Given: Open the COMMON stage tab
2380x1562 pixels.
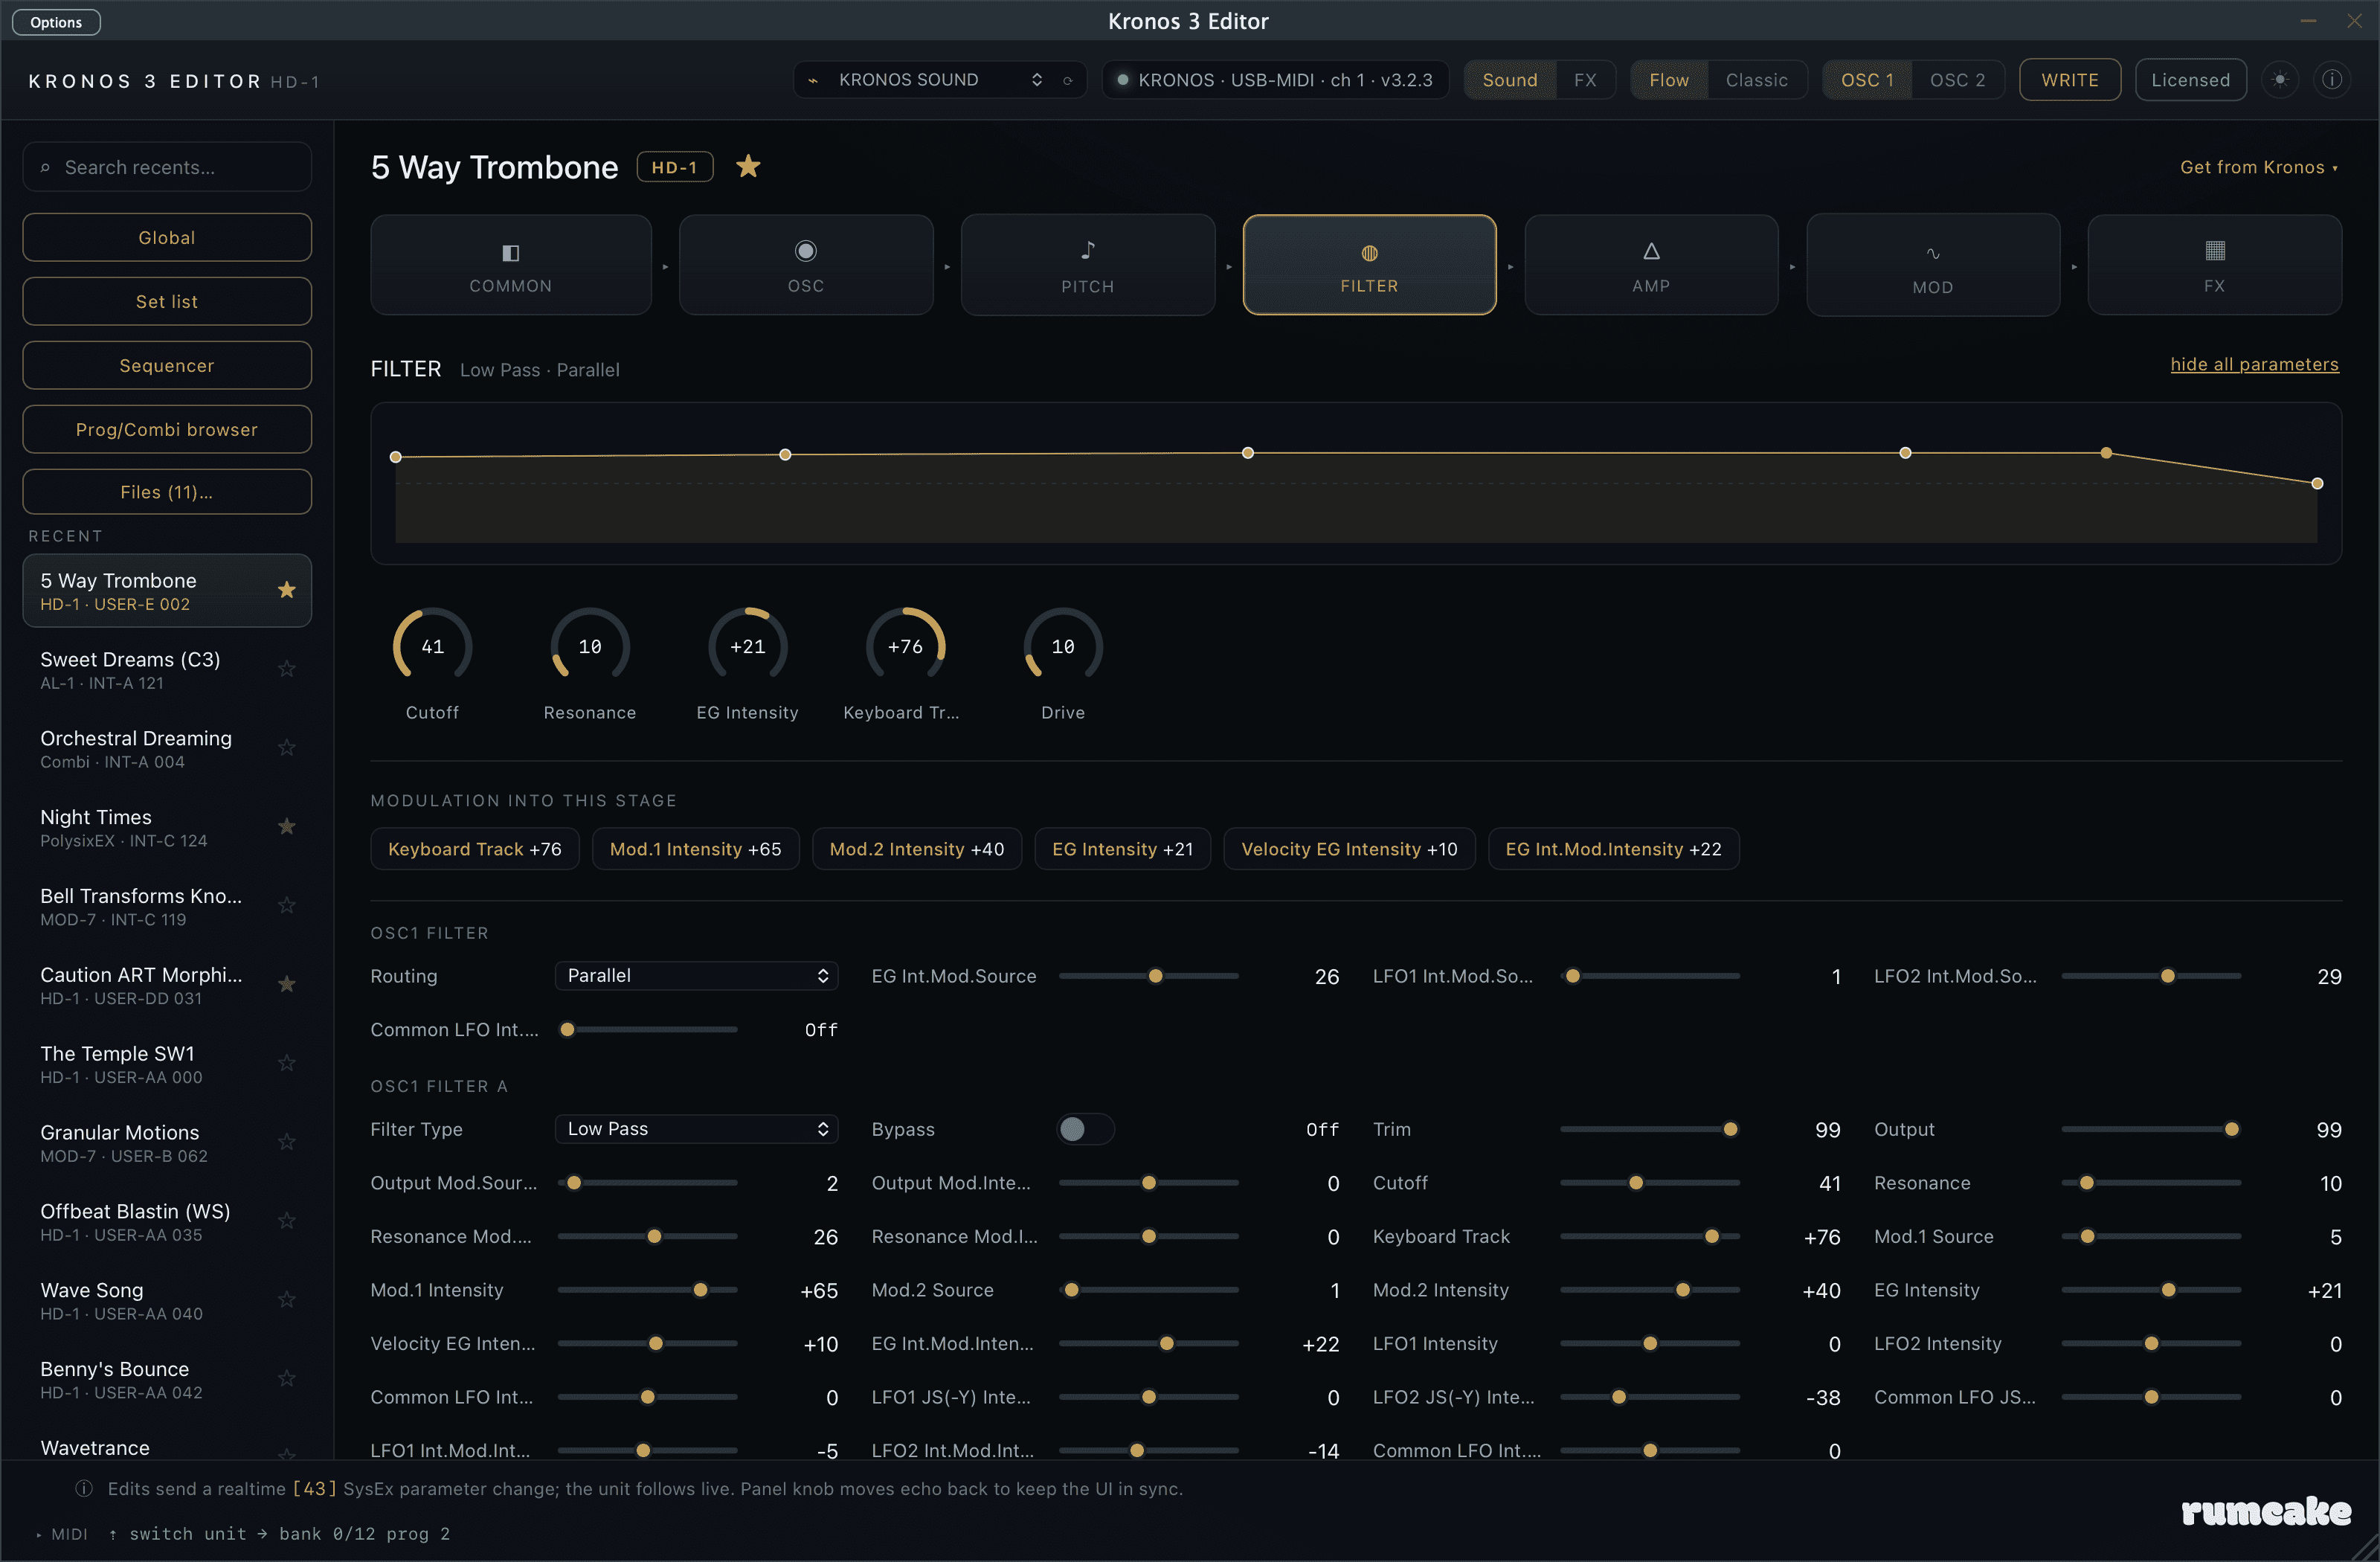Looking at the screenshot, I should pos(511,265).
